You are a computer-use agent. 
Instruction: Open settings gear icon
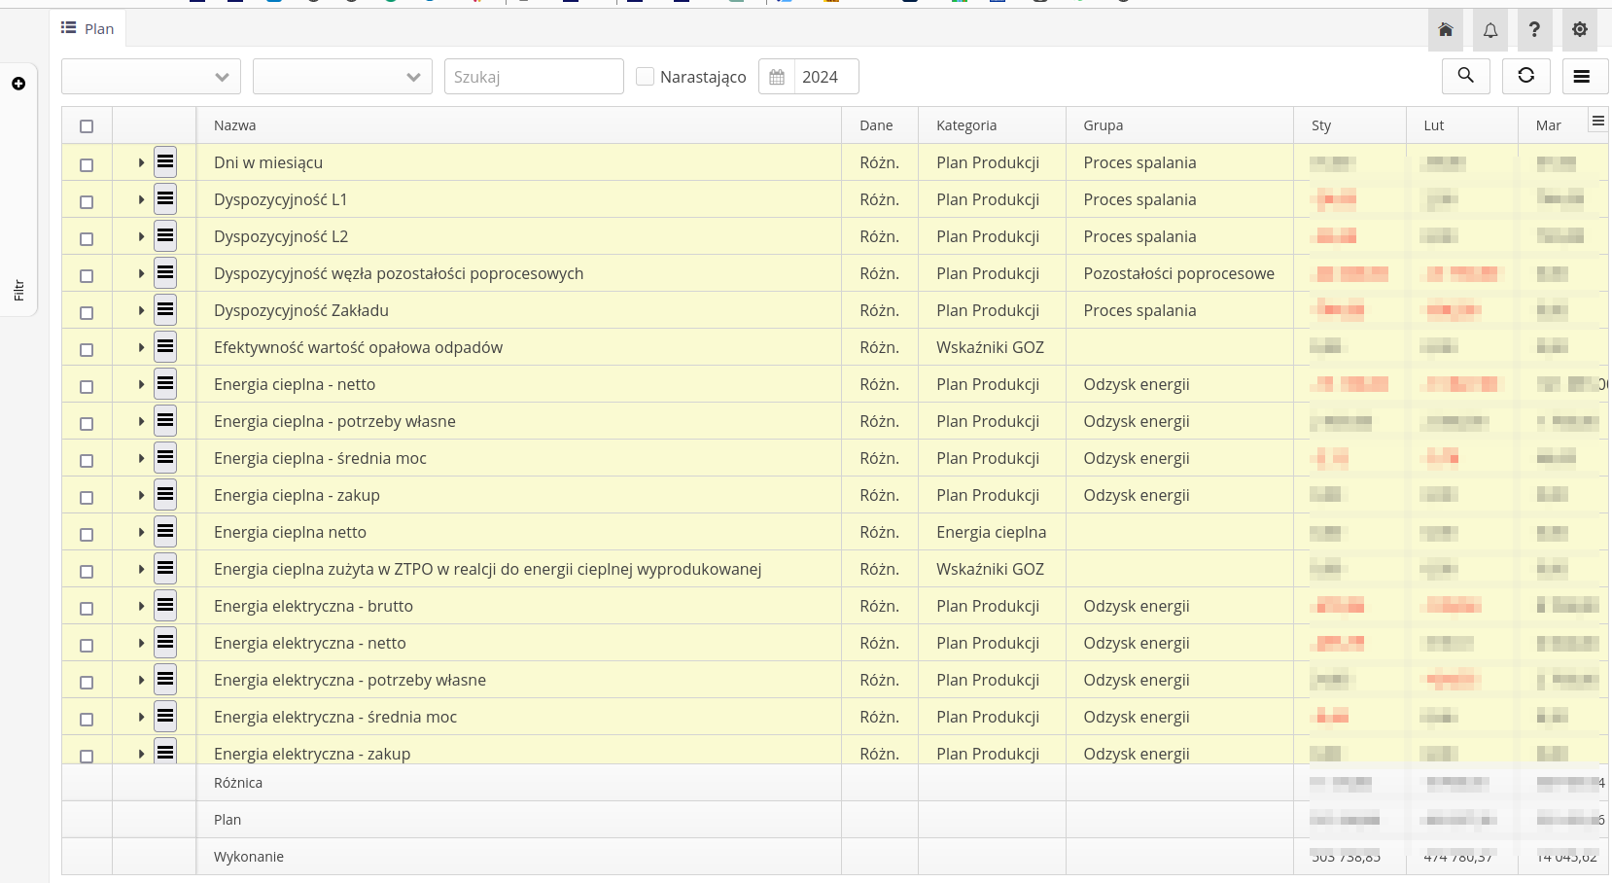click(x=1579, y=30)
